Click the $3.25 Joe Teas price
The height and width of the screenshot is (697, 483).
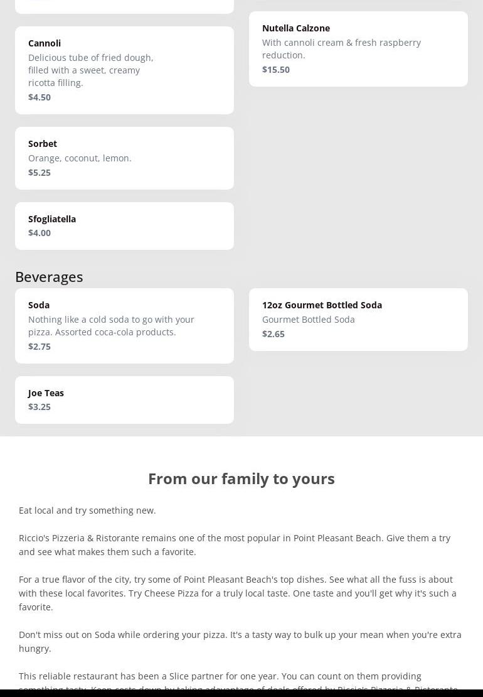(40, 407)
